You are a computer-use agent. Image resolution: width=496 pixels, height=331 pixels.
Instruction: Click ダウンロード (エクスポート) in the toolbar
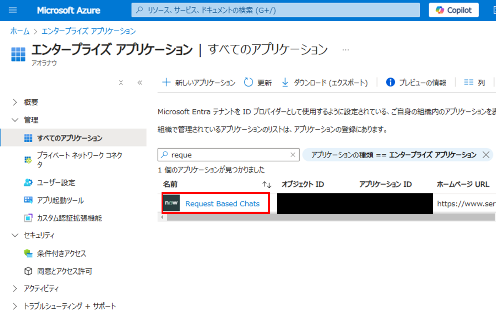point(325,83)
